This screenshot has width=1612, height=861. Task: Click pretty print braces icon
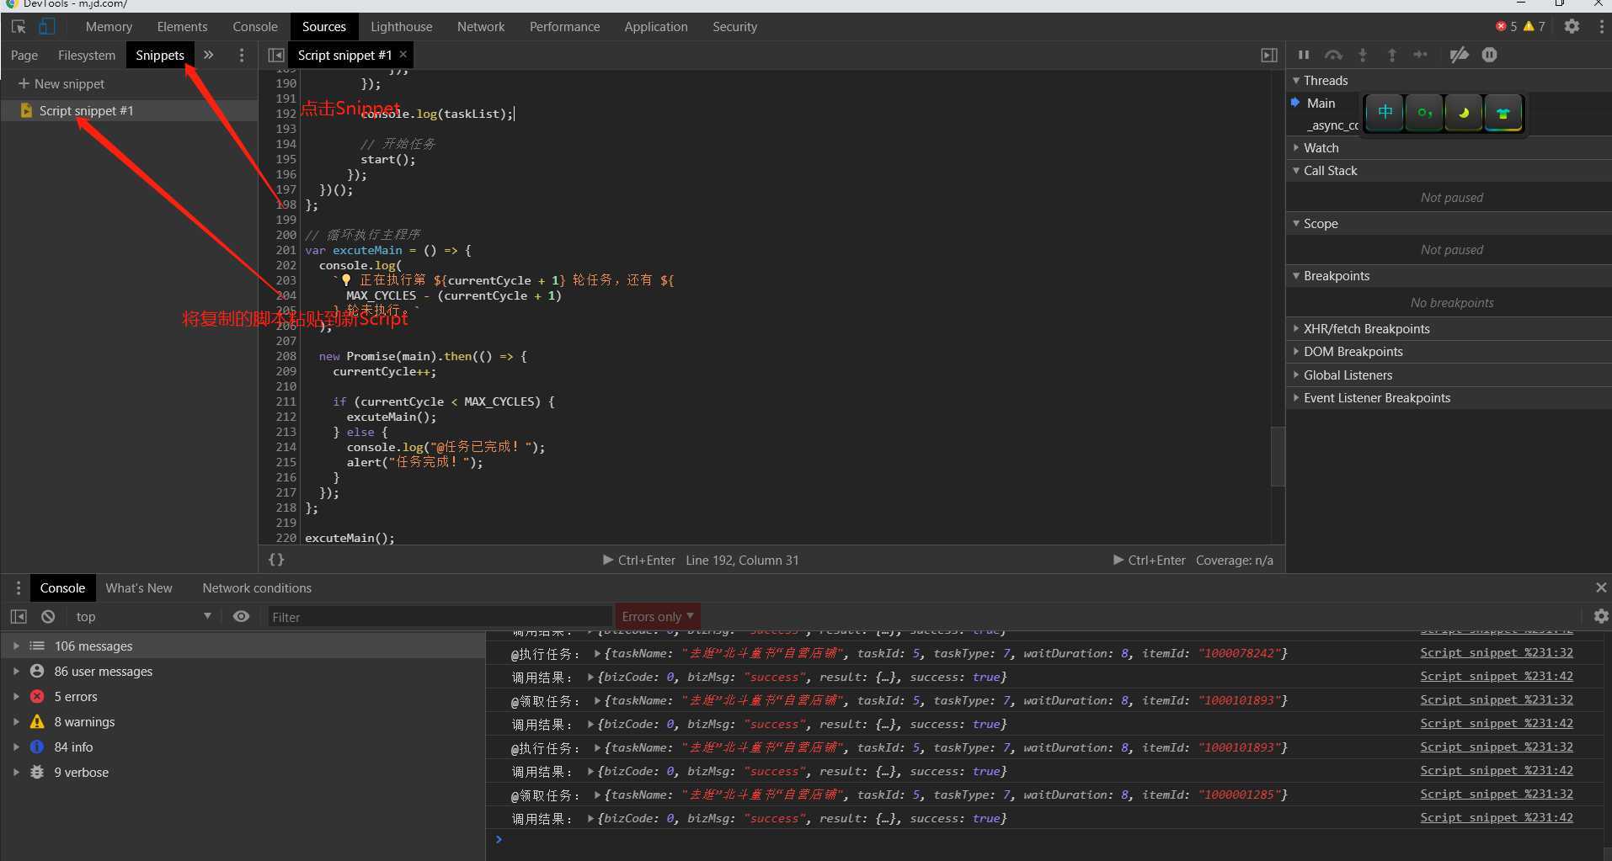[x=276, y=560]
